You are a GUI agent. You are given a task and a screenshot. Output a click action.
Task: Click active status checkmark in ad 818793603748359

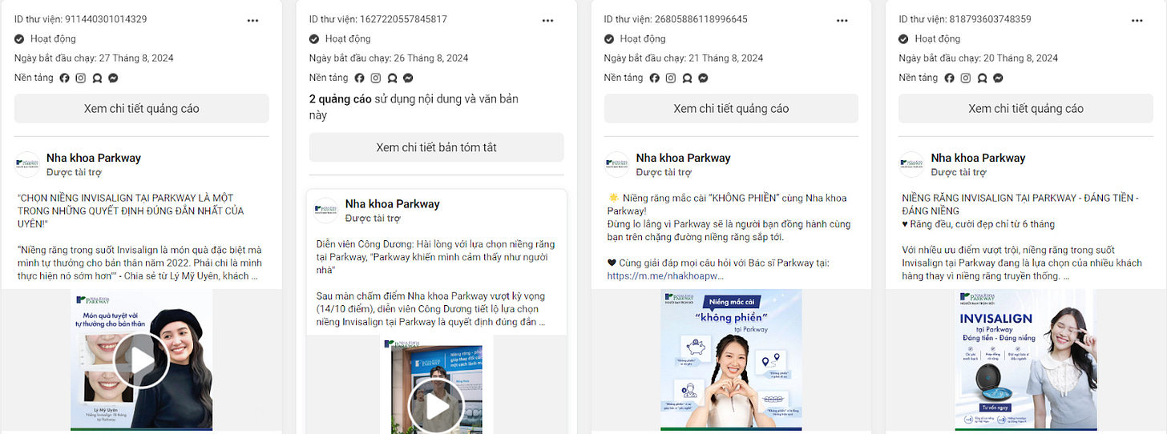click(x=904, y=38)
